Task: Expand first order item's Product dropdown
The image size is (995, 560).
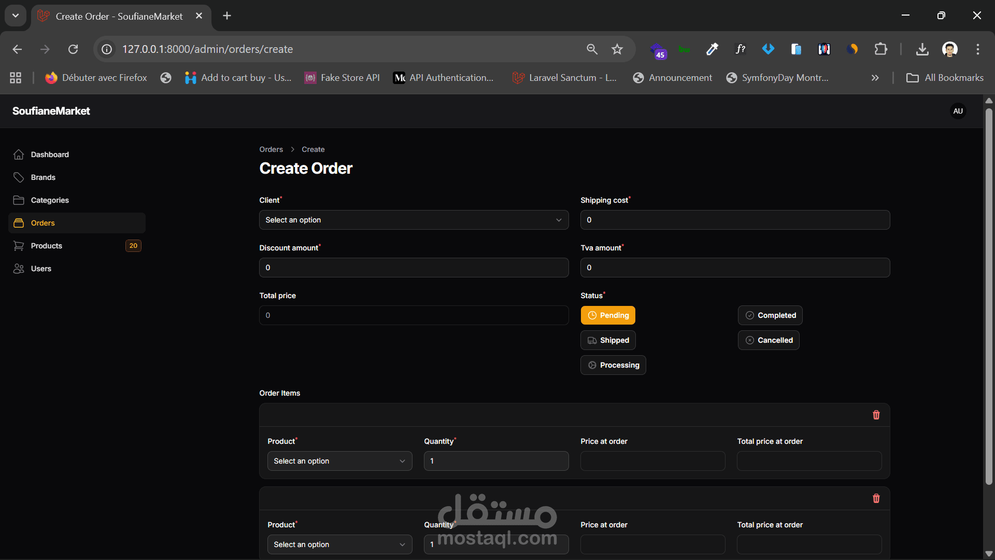Action: pyautogui.click(x=339, y=461)
